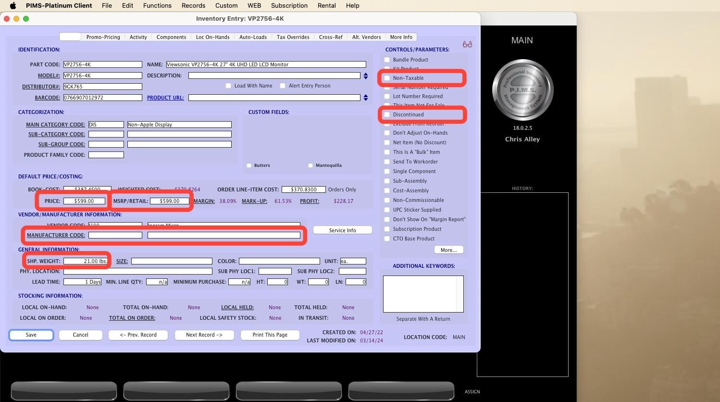The image size is (720, 402).
Task: Click the arrows beside the Description field
Action: point(366,76)
